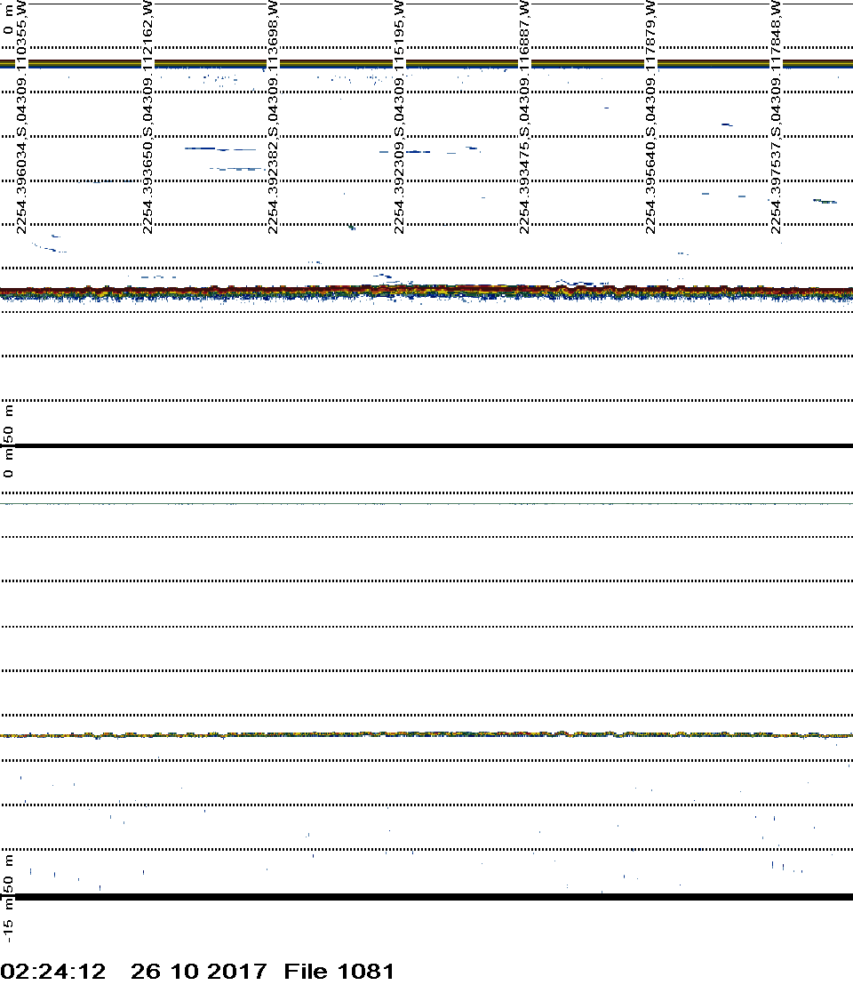
Task: Pick the GPS marker ending 115195,W
Action: tap(400, 117)
